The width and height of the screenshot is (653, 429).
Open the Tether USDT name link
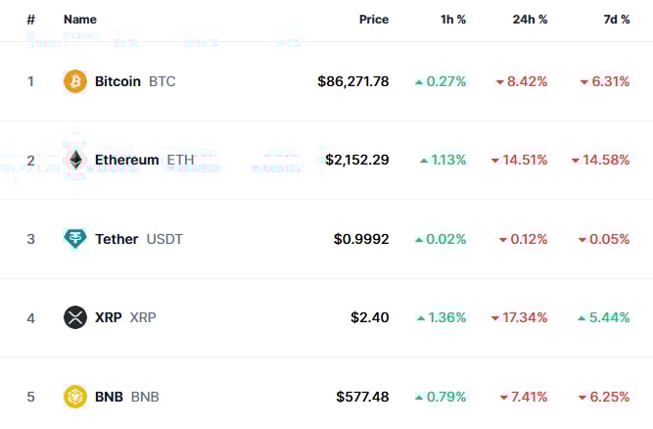(x=139, y=239)
